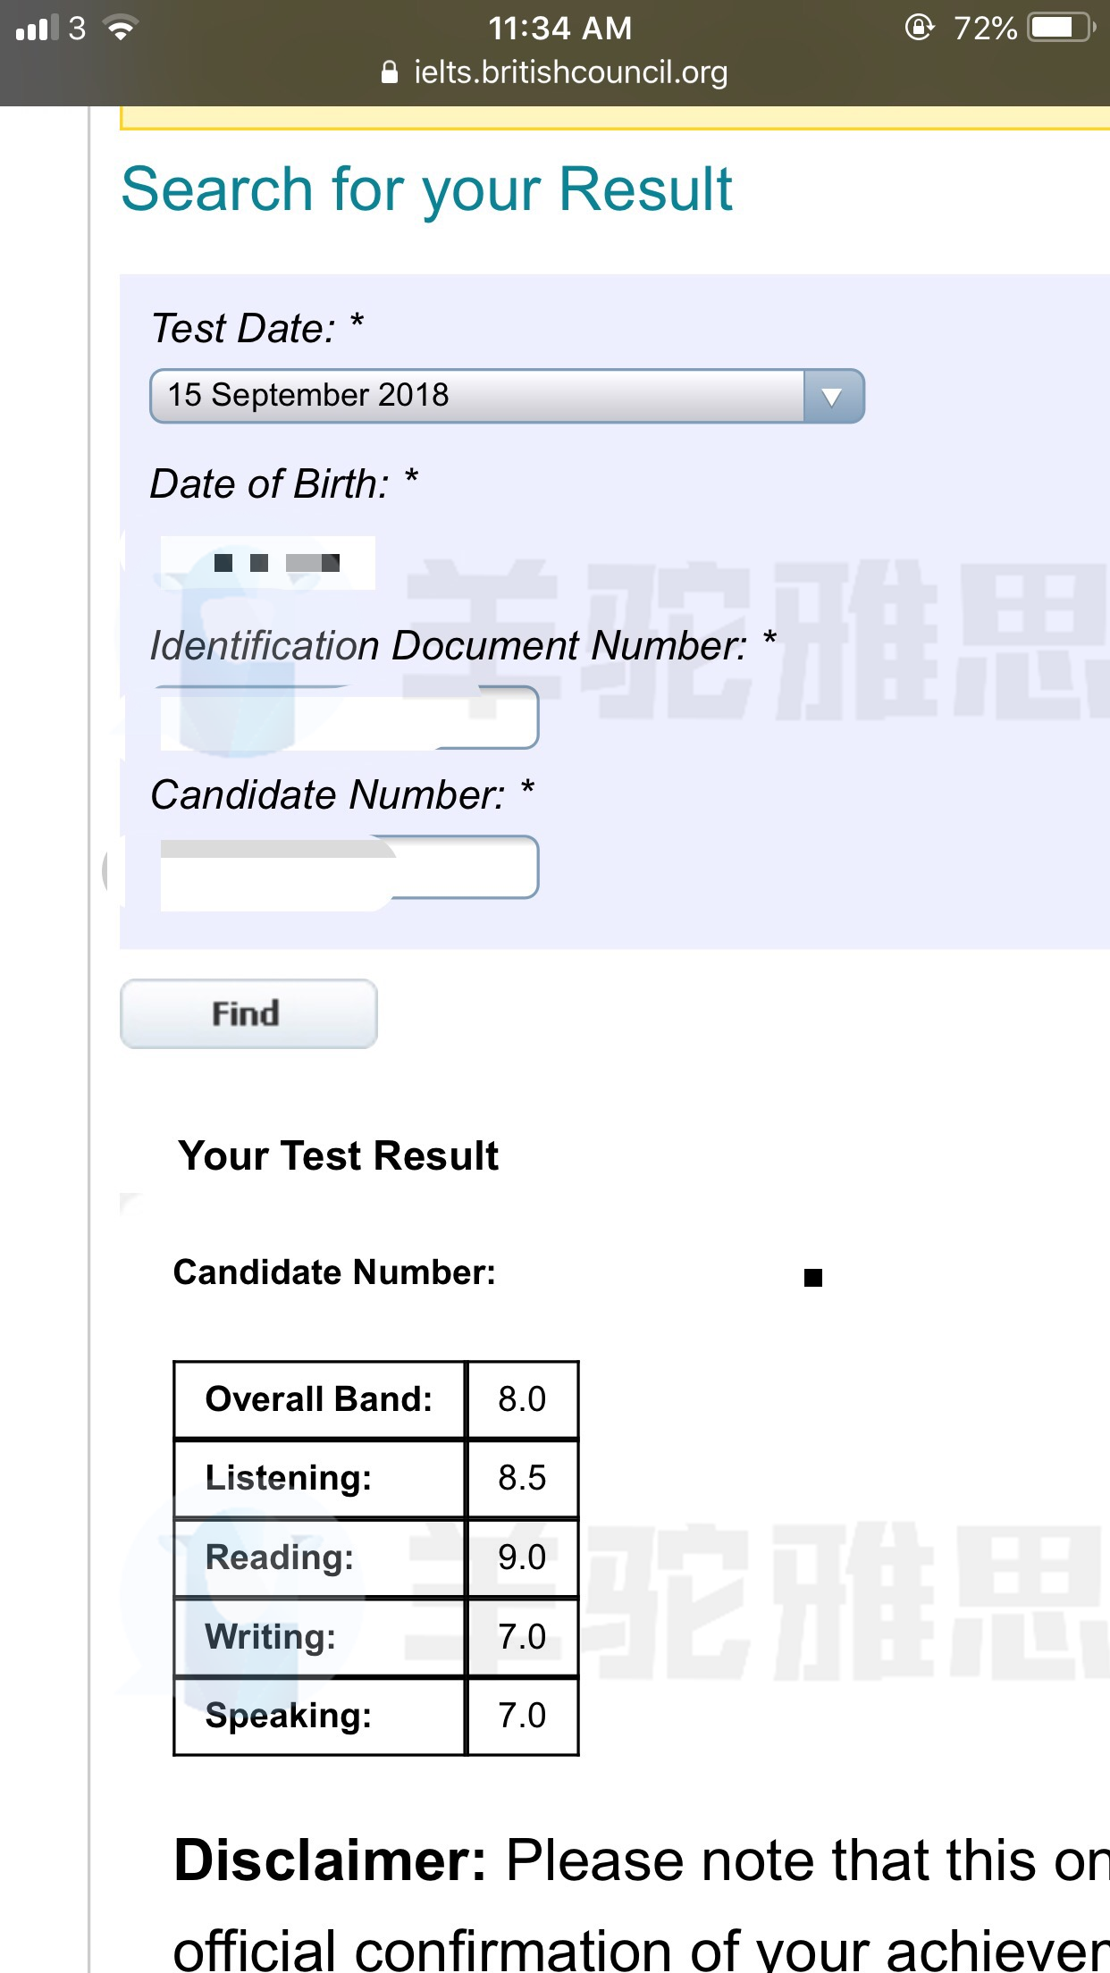Tap the Search for your Result heading
The height and width of the screenshot is (1973, 1110).
(427, 191)
